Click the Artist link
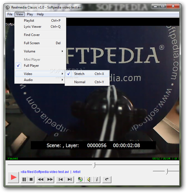Image resolution: width=187 pixels, height=193 pixels. [x=76, y=172]
